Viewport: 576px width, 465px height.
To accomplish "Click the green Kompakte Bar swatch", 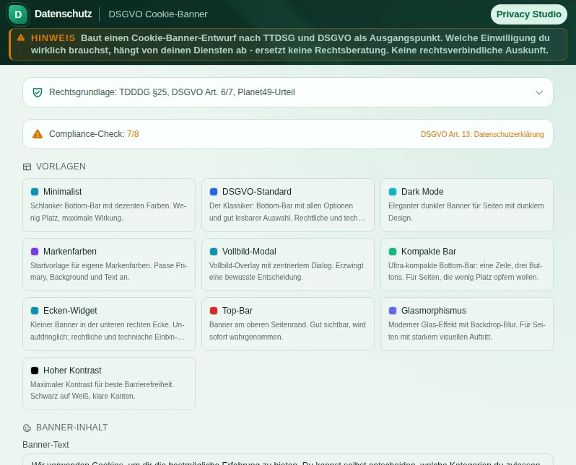I will pyautogui.click(x=393, y=252).
